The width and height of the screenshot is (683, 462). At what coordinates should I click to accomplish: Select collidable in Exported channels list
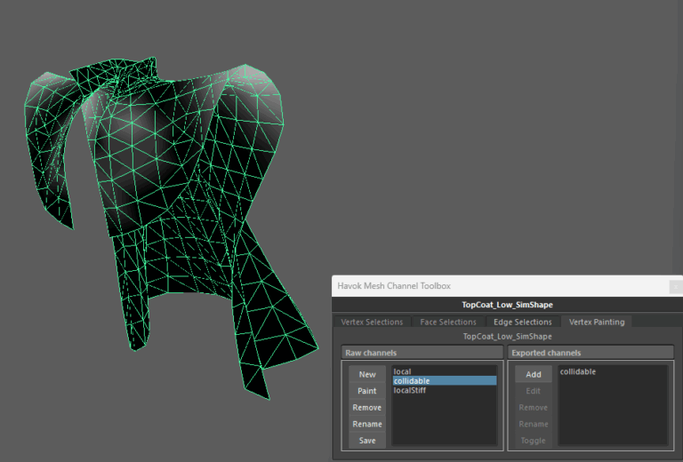click(578, 371)
